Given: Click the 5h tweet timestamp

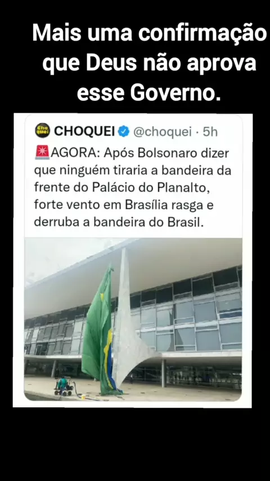Looking at the screenshot, I should 210,132.
